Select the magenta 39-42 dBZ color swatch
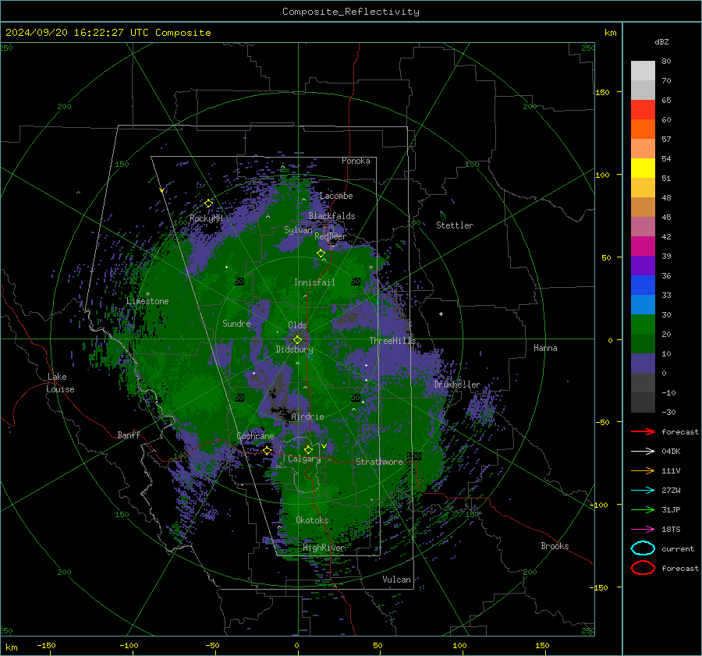The height and width of the screenshot is (656, 702). (x=643, y=246)
